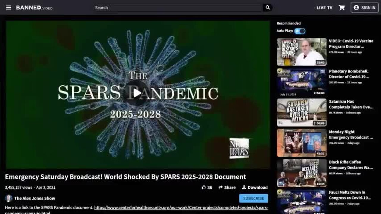Image resolution: width=381 pixels, height=214 pixels.
Task: Open Black Rifle Coffee video thumbnail
Action: [302, 173]
